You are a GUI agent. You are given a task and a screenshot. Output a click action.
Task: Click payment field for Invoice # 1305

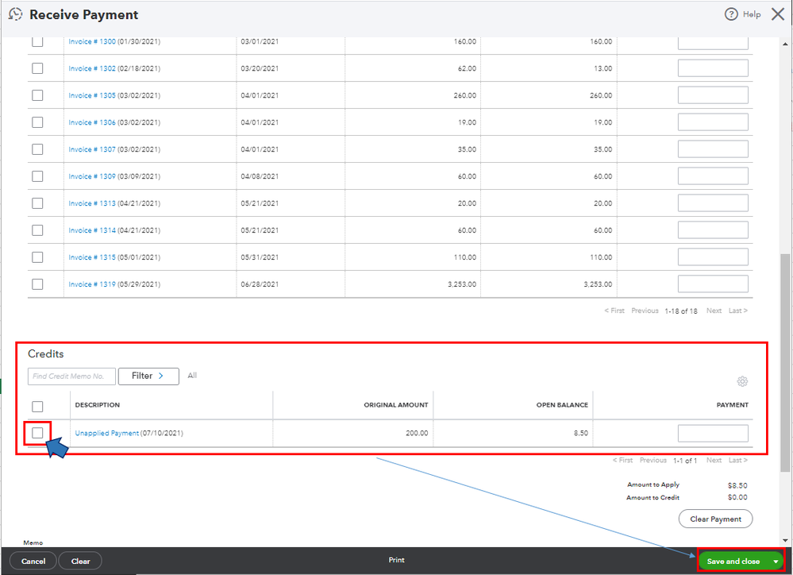tap(713, 95)
